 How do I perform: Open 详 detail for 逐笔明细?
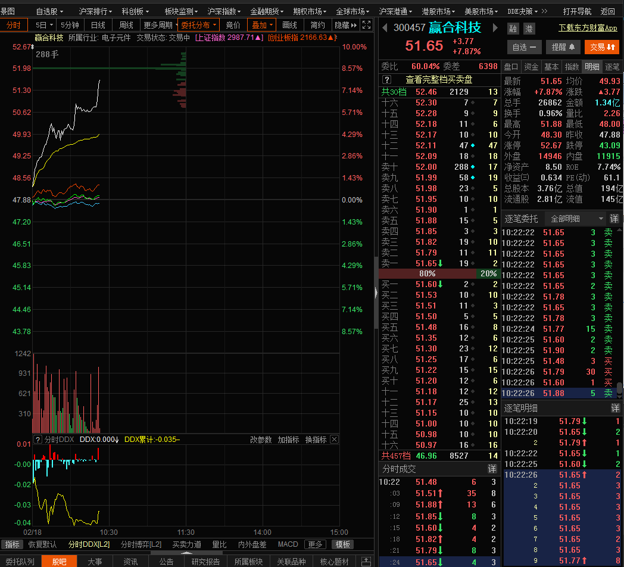(615, 408)
